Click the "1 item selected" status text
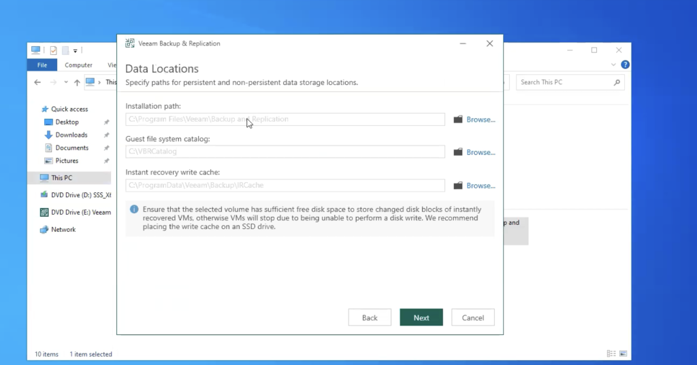 pos(91,354)
